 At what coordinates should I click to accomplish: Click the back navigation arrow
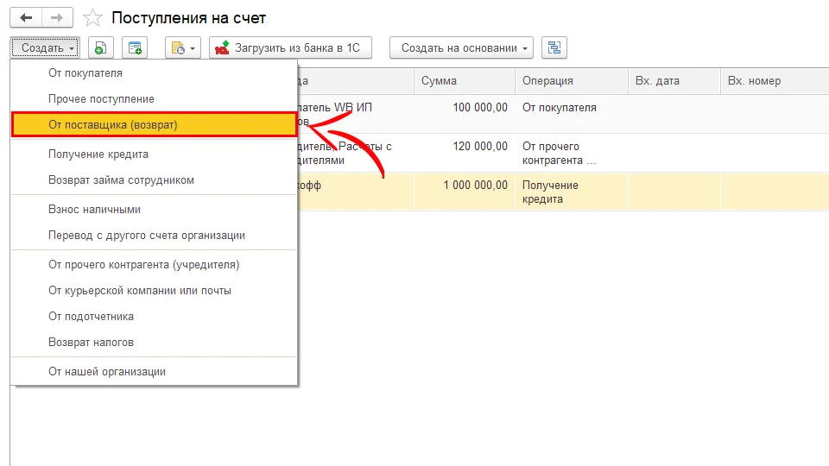pyautogui.click(x=26, y=17)
